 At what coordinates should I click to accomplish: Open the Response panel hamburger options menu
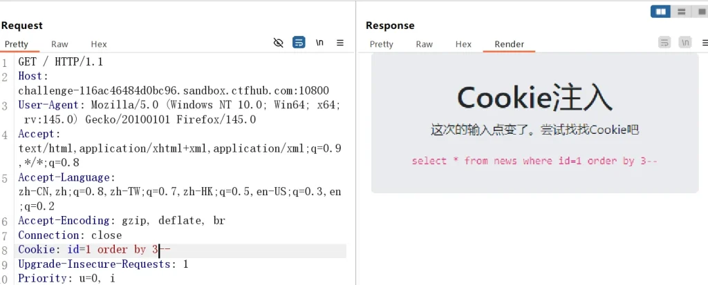(x=702, y=43)
